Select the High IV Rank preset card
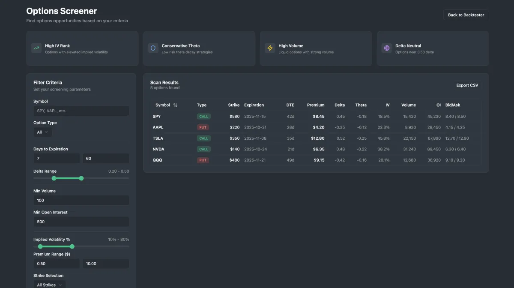The height and width of the screenshot is (288, 514). coord(82,48)
